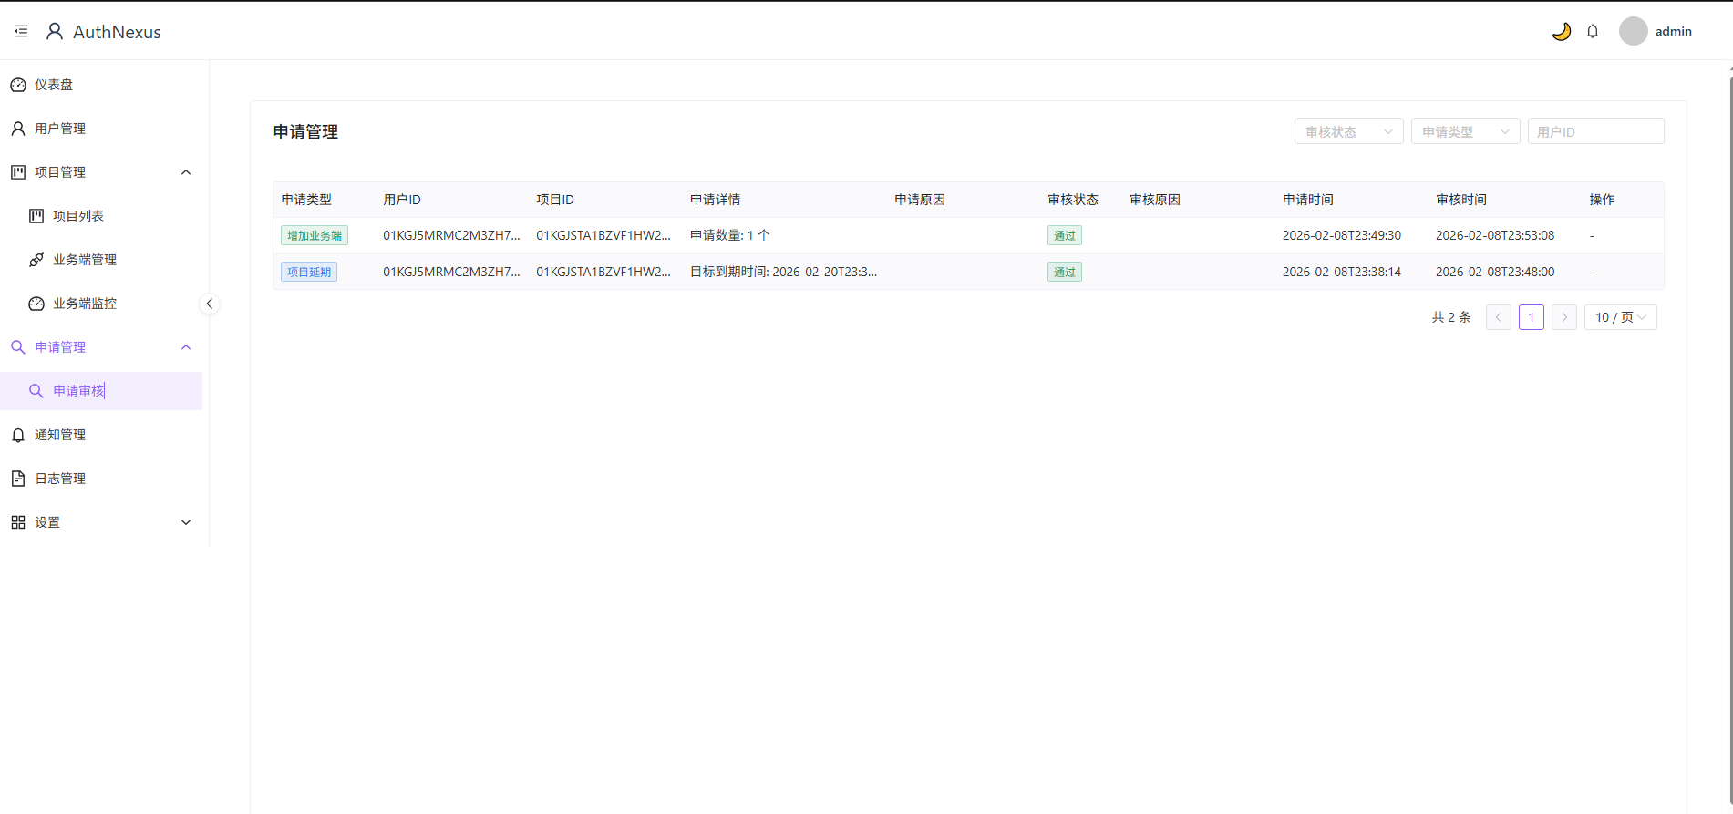The height and width of the screenshot is (814, 1733).
Task: Click page number 1 in pagination
Action: [x=1531, y=317]
